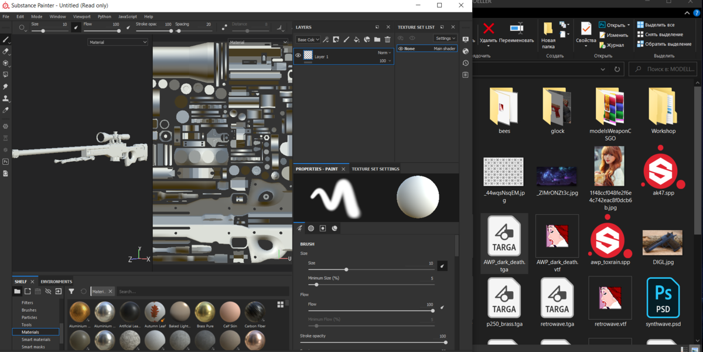Image resolution: width=703 pixels, height=352 pixels.
Task: Select the Eraser tool in left toolbar
Action: point(6,52)
